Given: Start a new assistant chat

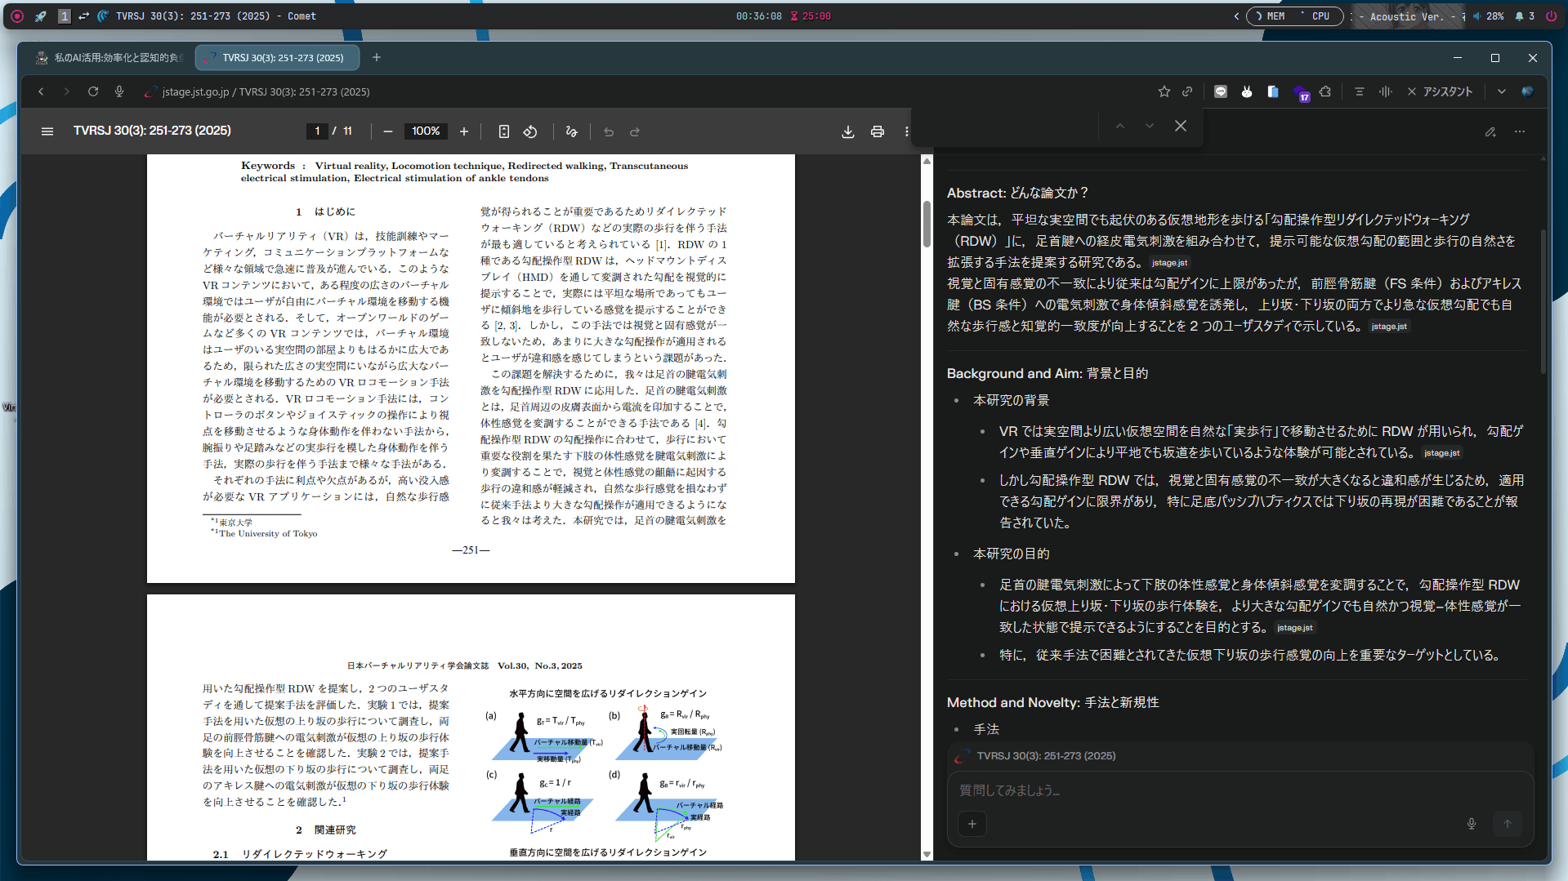Looking at the screenshot, I should tap(1490, 131).
